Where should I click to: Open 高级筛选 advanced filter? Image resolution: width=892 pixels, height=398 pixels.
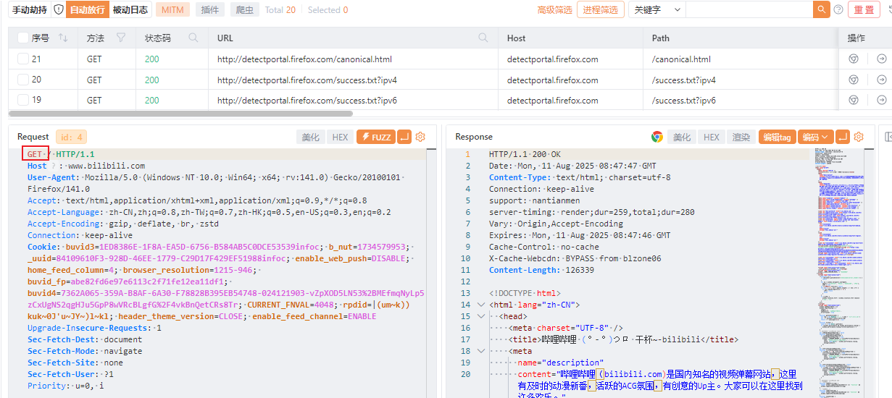[555, 10]
